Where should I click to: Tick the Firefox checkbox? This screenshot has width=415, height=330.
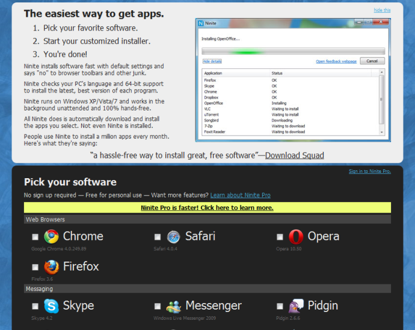point(35,267)
